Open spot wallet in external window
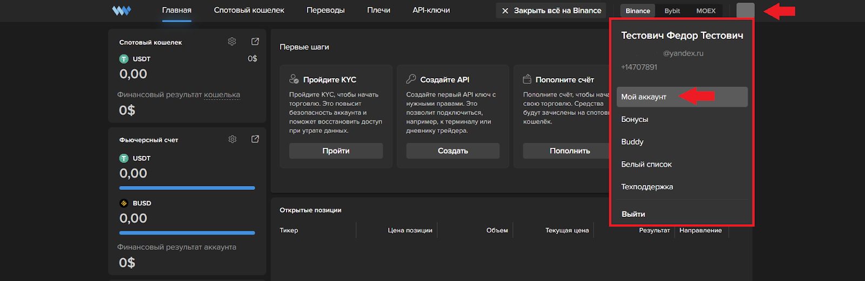The width and height of the screenshot is (865, 281). 255,42
